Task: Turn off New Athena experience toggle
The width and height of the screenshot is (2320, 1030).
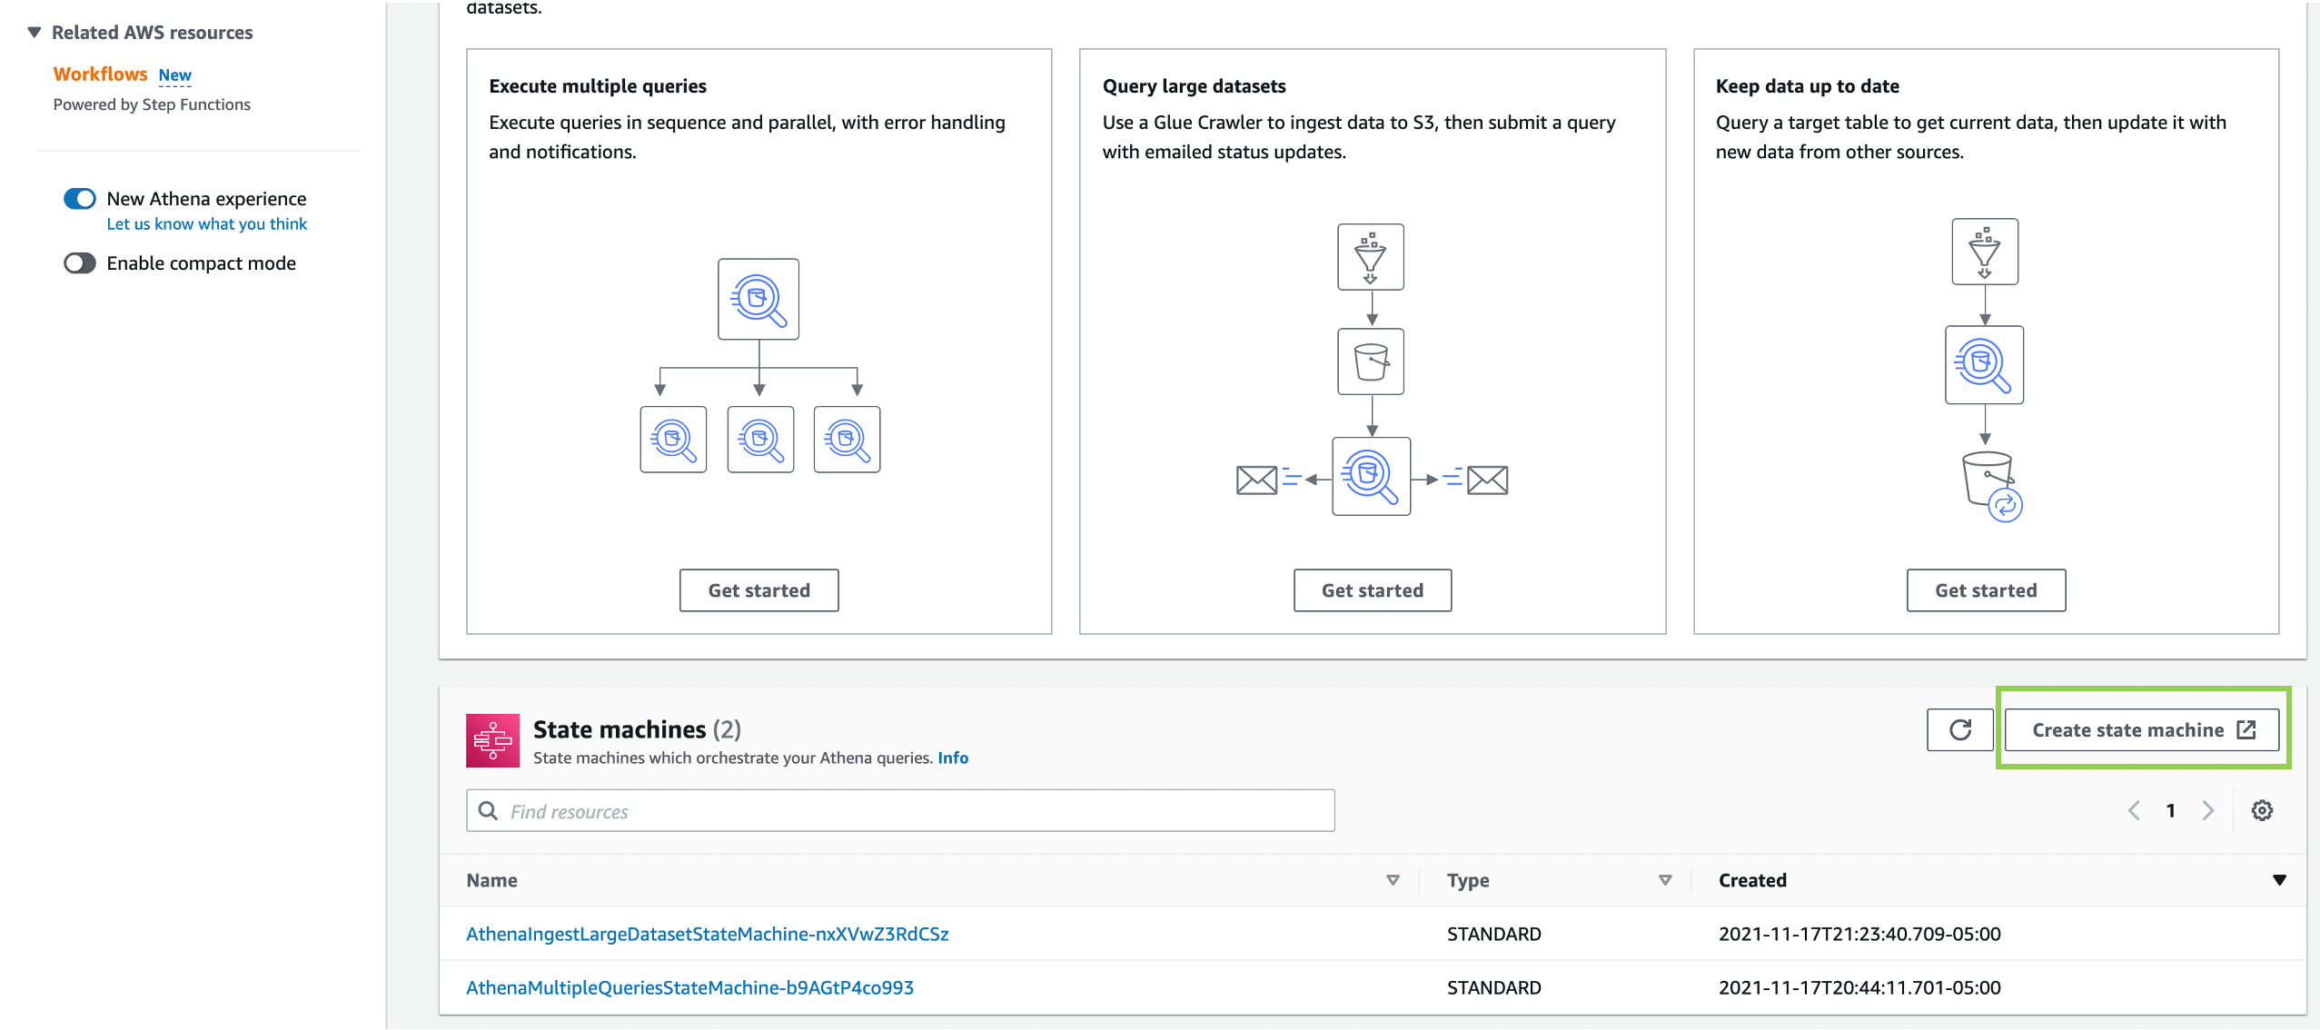Action: 80,199
